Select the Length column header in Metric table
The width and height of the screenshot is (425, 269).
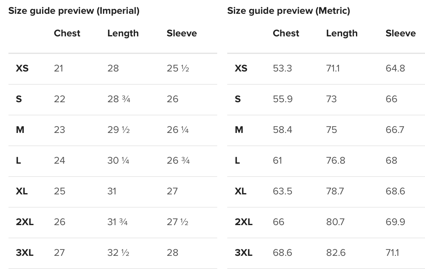coord(342,33)
